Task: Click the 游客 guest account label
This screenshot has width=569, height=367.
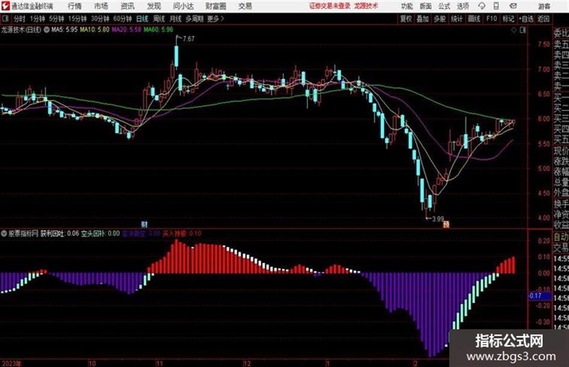Action: (544, 6)
